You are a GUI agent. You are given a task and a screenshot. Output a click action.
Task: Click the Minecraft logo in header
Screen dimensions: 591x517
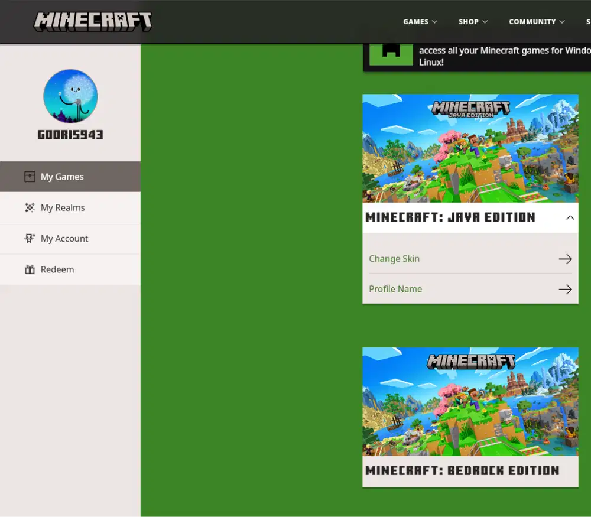point(93,21)
